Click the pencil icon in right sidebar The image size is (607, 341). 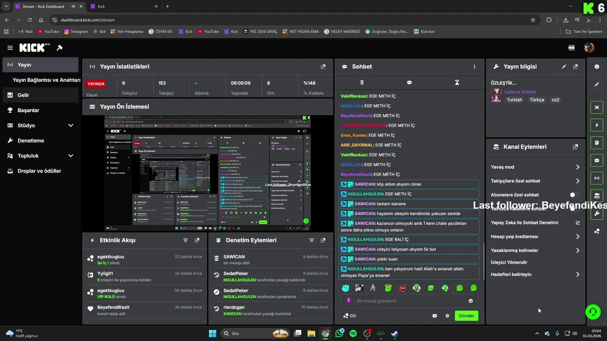[597, 84]
